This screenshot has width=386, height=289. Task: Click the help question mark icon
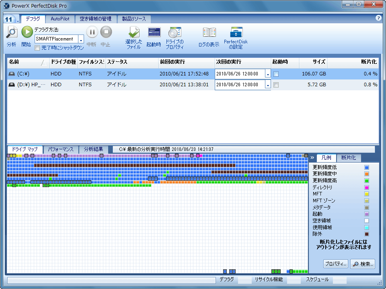378,18
